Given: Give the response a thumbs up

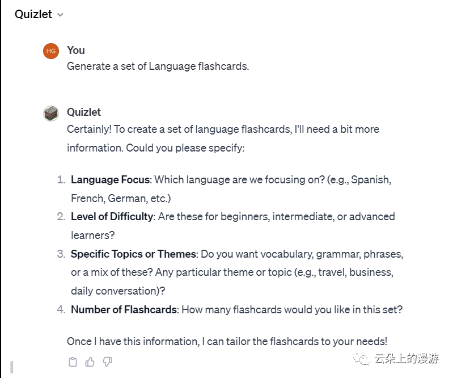Looking at the screenshot, I should (x=90, y=362).
